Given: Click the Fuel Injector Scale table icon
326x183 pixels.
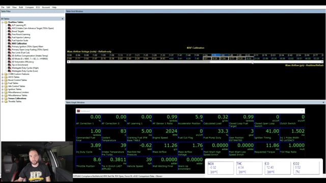Looking at the screenshot, I should tap(9, 41).
